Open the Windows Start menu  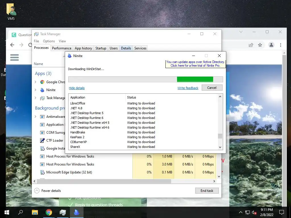7,212
